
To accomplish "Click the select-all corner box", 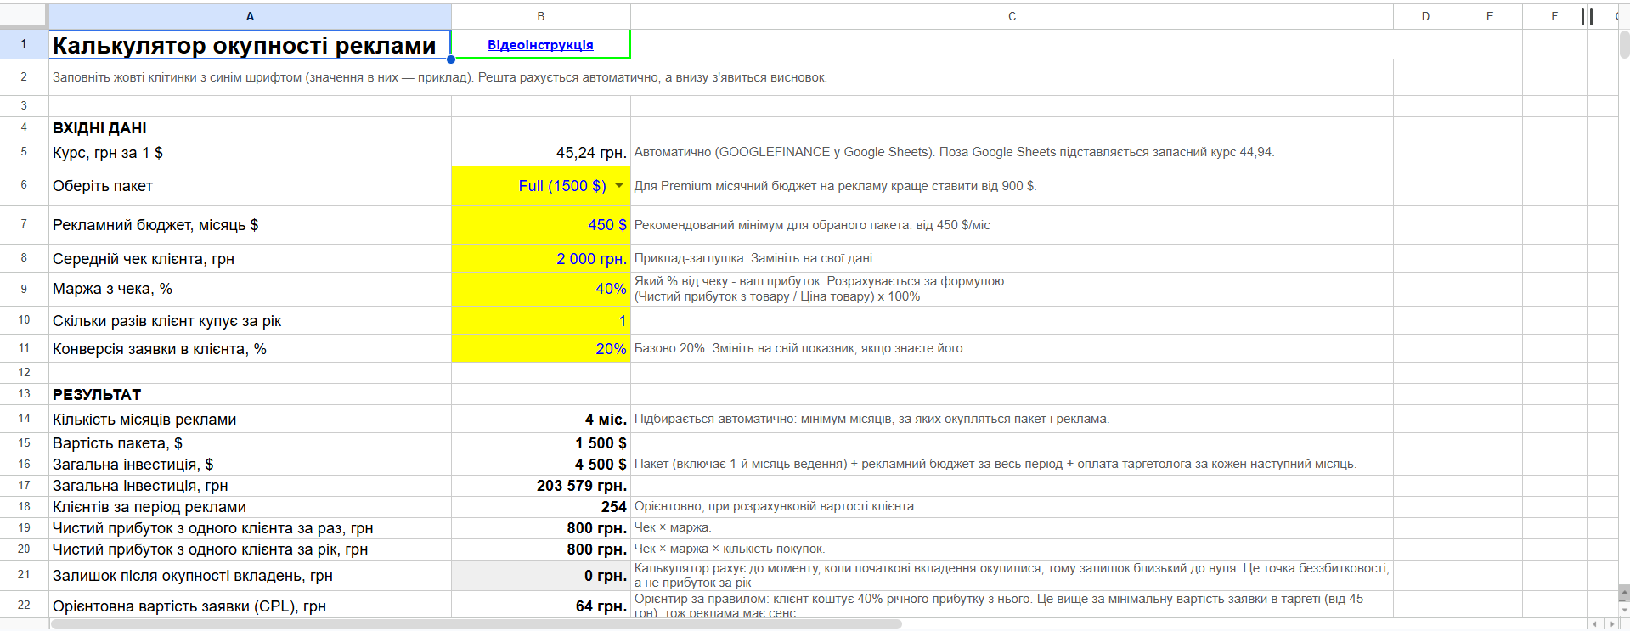I will tap(24, 16).
